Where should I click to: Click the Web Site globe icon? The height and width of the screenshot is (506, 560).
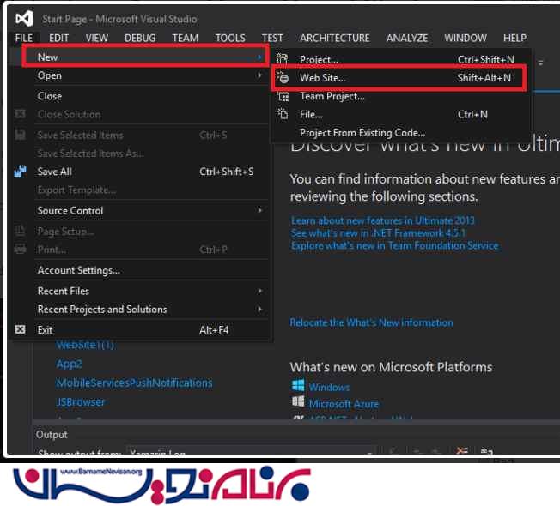tap(283, 77)
